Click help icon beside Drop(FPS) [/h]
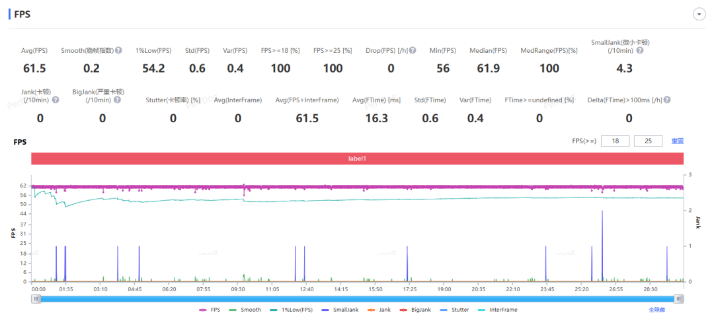This screenshot has height=313, width=714. coord(413,50)
